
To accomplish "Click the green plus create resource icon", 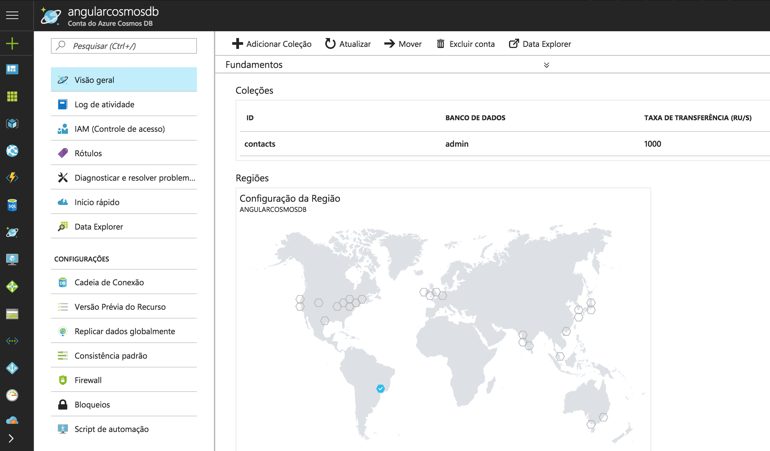I will point(12,43).
